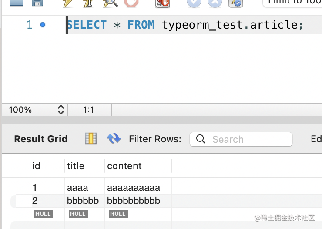Click the title cell with bbbbbb

[83, 201]
